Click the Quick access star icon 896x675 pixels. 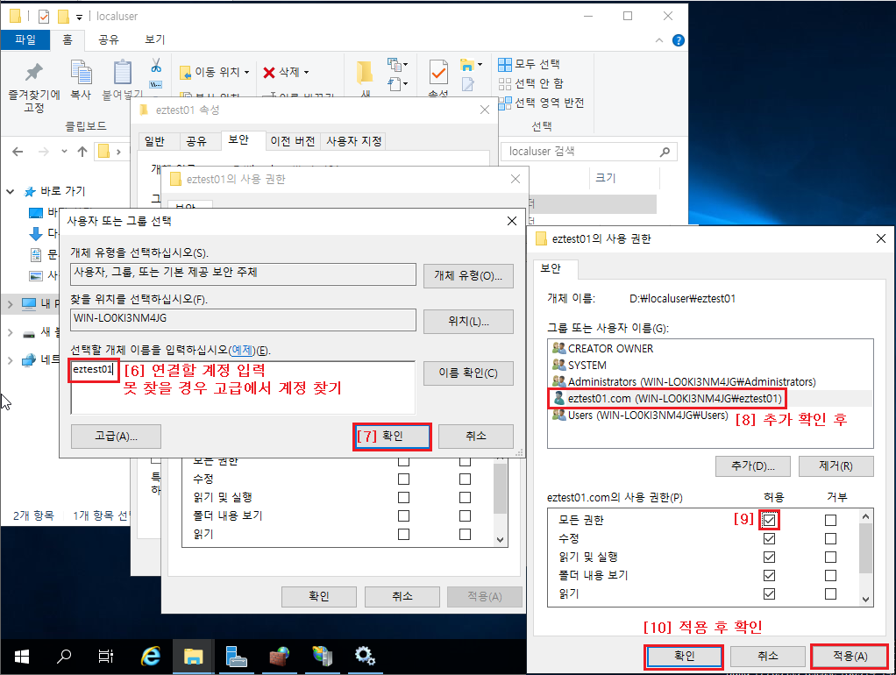(30, 191)
